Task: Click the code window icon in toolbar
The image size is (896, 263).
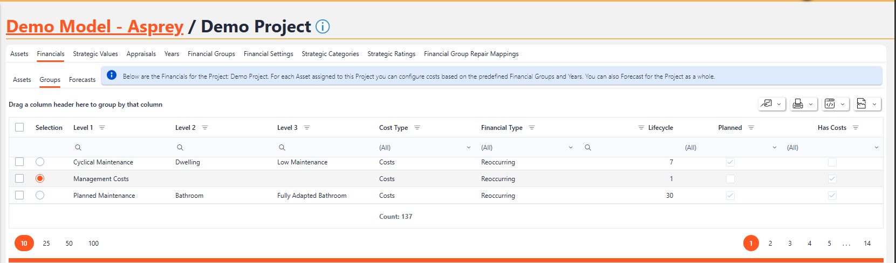Action: pyautogui.click(x=830, y=104)
